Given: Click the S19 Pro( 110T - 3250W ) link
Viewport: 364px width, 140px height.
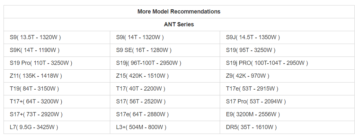Looking at the screenshot, I should click(x=41, y=63).
